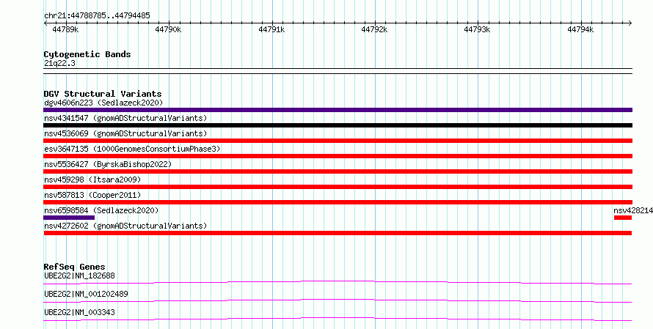Image resolution: width=653 pixels, height=329 pixels.
Task: Click the red nsv4536069 variant bar
Action: point(338,141)
